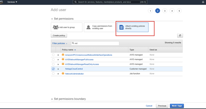Check the AWSNetworkManagerFullAccess checkbox

53,60
